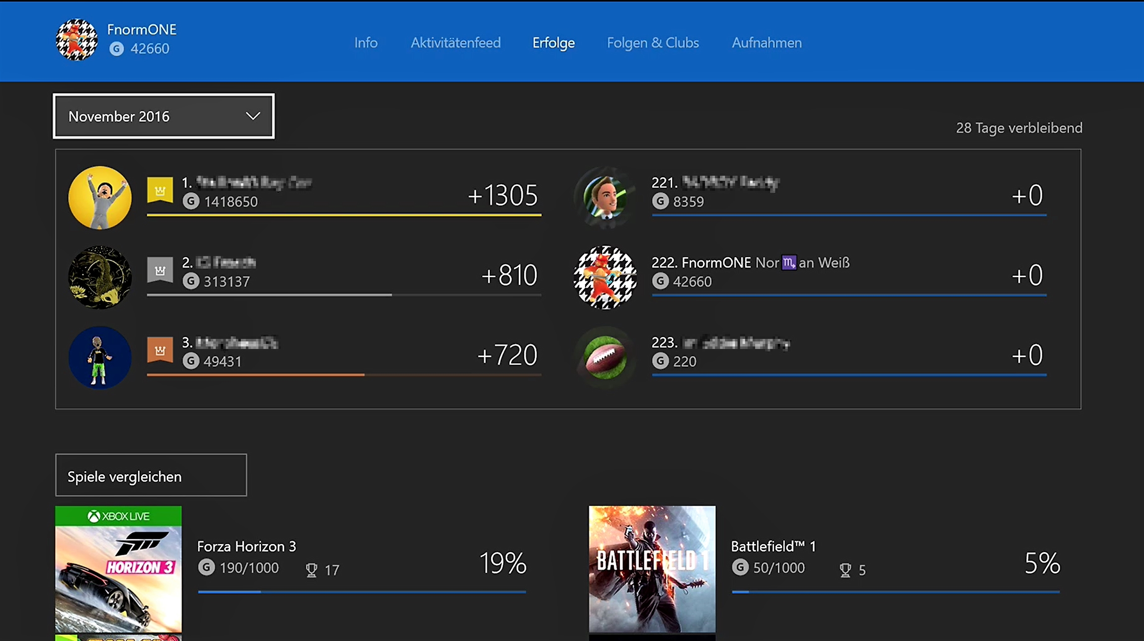Click the trophy icon next to 5
The width and height of the screenshot is (1144, 641).
pos(845,570)
